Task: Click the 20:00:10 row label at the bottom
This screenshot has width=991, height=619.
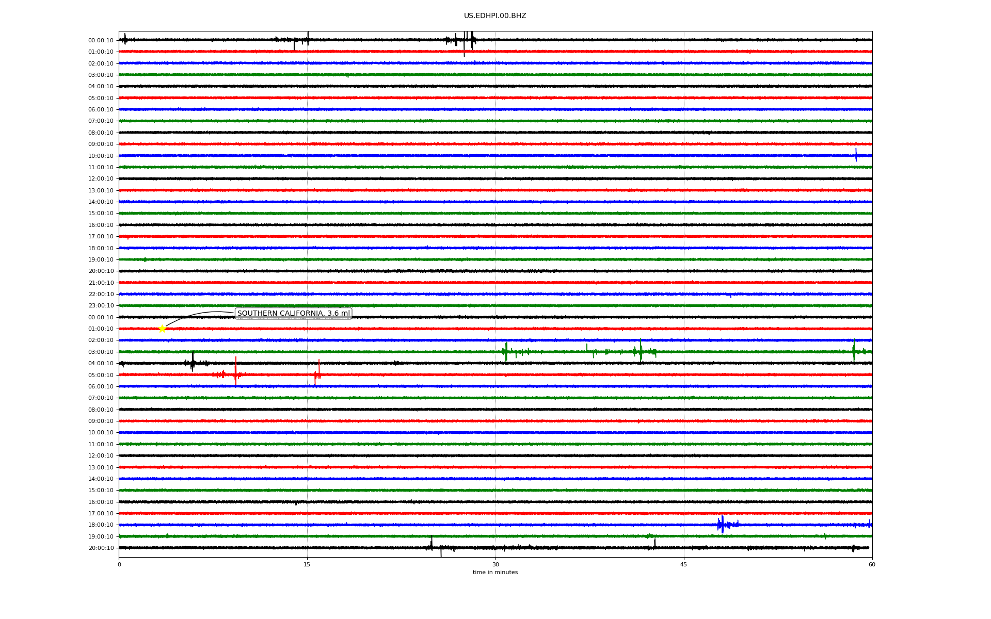Action: pos(101,548)
